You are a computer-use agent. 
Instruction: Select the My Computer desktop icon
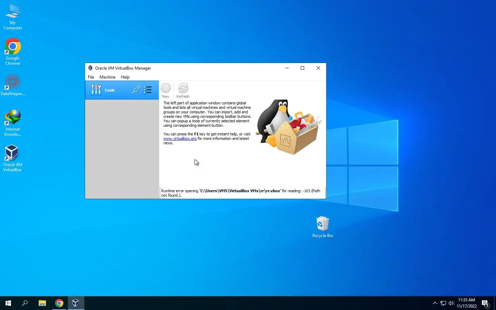[x=13, y=17]
